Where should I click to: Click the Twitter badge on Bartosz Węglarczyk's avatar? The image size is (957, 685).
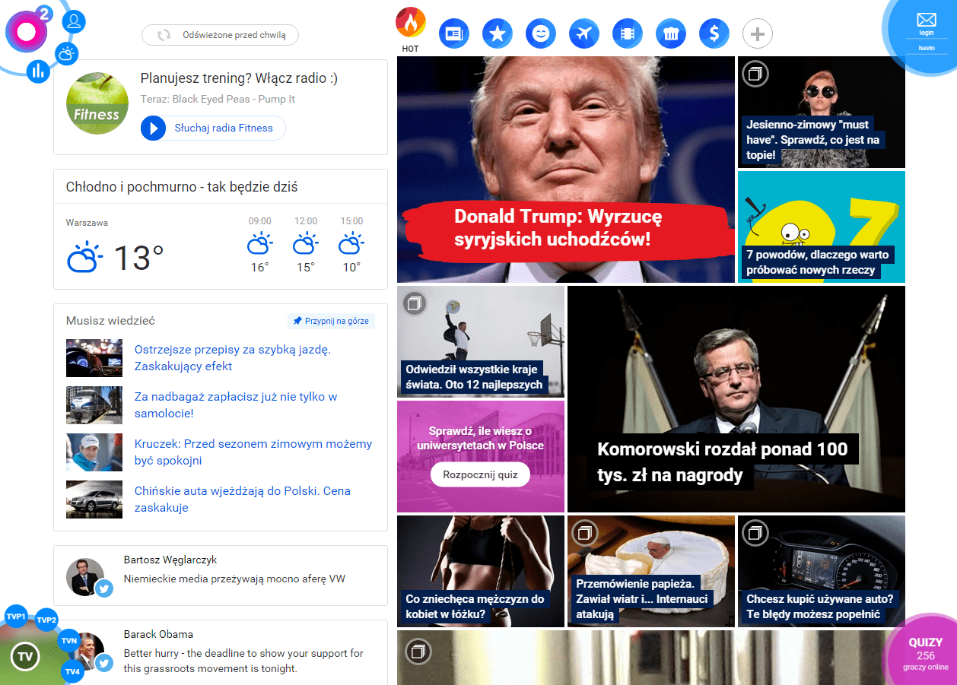(x=104, y=587)
